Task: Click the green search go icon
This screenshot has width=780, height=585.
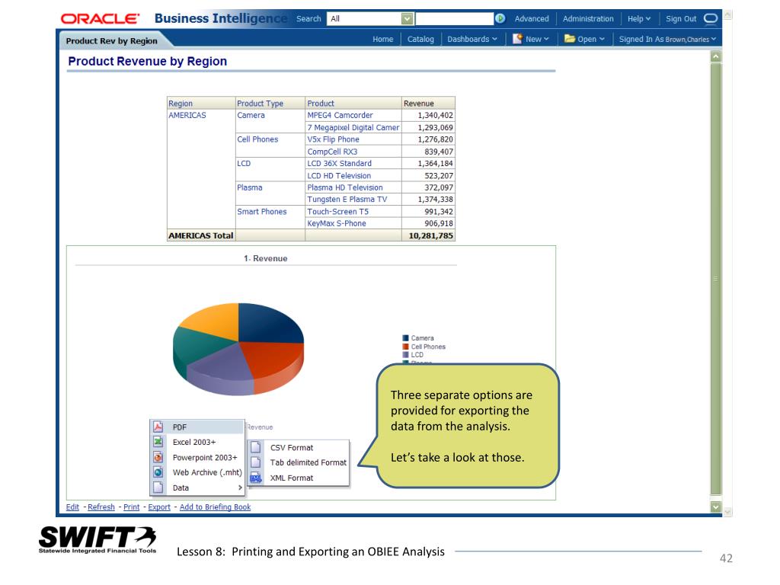Action: point(500,18)
